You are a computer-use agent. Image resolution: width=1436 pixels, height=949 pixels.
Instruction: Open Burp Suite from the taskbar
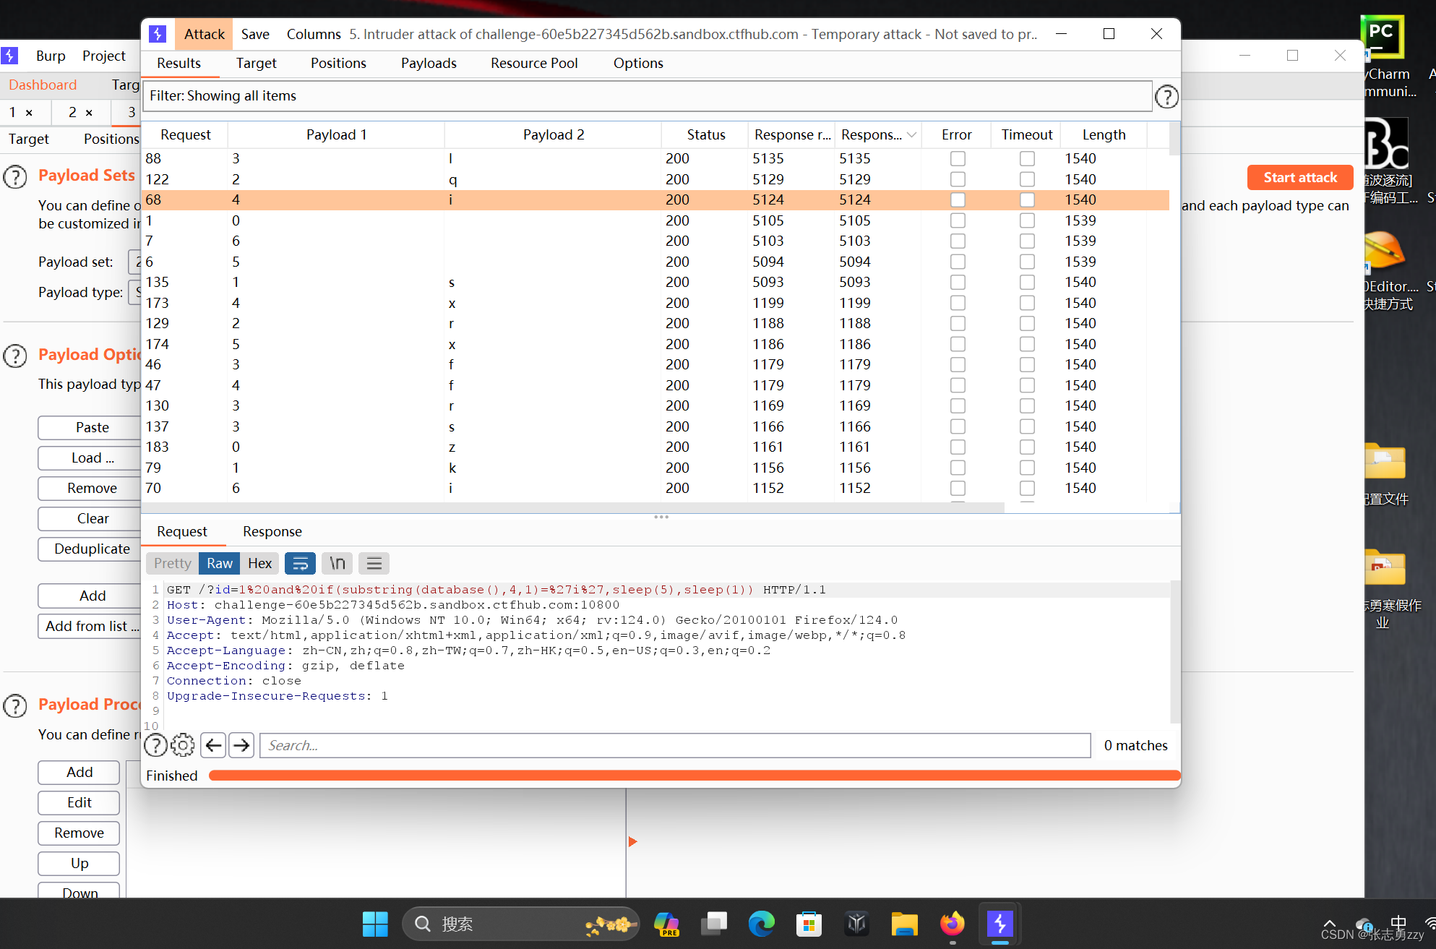coord(999,924)
